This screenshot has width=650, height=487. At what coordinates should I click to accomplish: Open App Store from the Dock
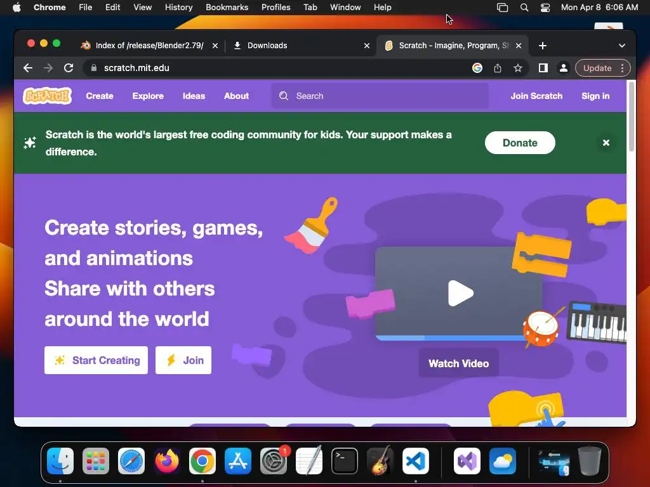coord(238,461)
